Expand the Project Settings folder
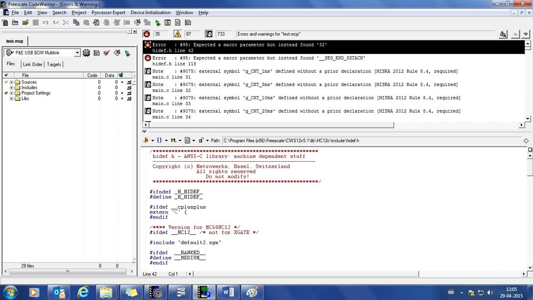The image size is (533, 300). coord(12,93)
